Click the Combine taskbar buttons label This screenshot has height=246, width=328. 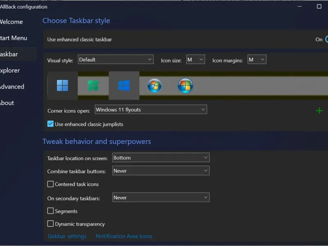(x=77, y=171)
